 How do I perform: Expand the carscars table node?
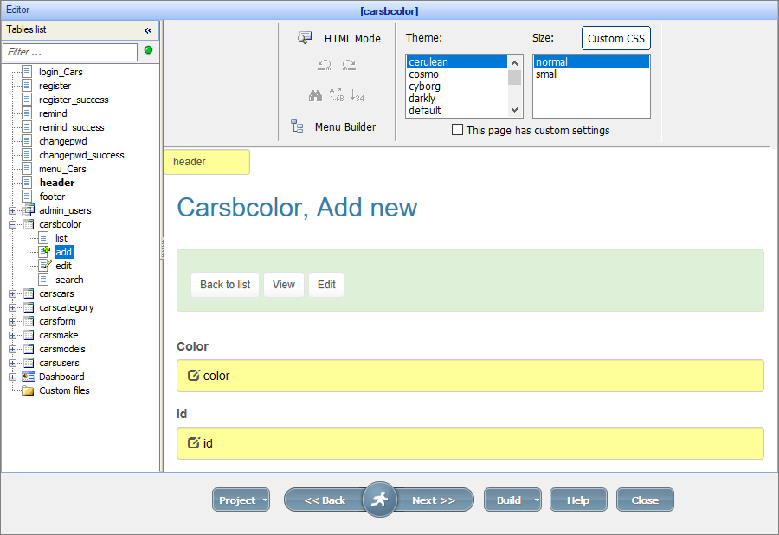[x=13, y=293]
